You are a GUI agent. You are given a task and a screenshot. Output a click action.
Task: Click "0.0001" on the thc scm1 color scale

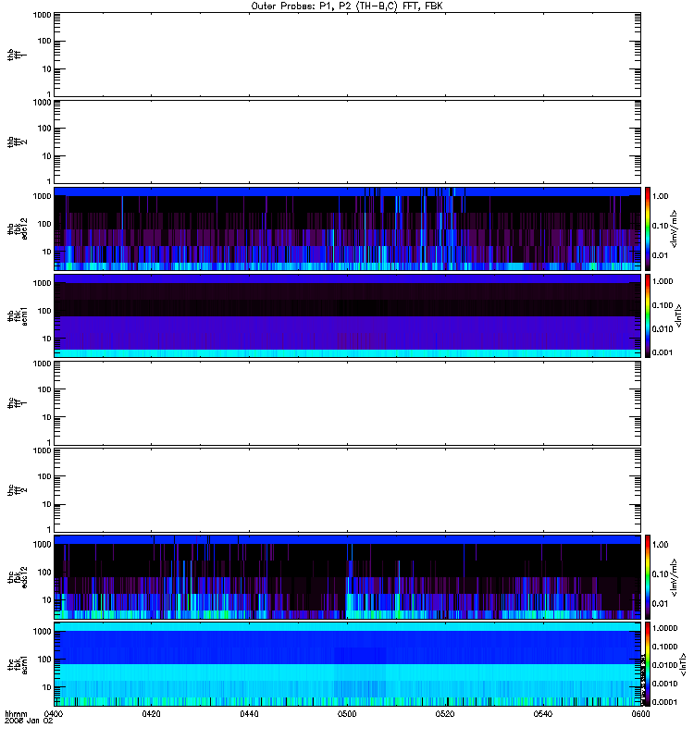664,702
